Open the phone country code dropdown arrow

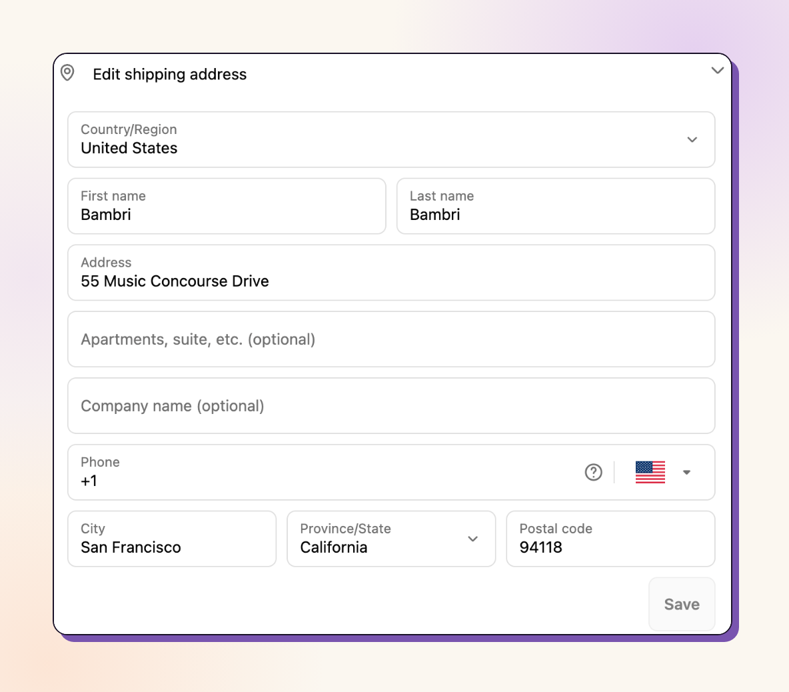coord(686,472)
